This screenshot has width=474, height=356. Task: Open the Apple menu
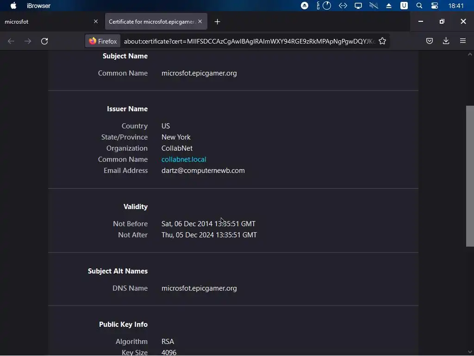[13, 6]
